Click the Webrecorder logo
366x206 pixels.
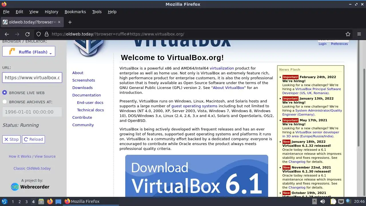click(x=30, y=187)
